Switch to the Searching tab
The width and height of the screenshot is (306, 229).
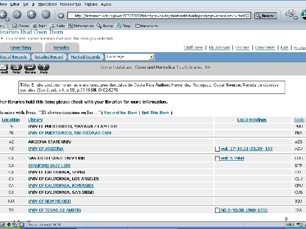pyautogui.click(x=21, y=47)
